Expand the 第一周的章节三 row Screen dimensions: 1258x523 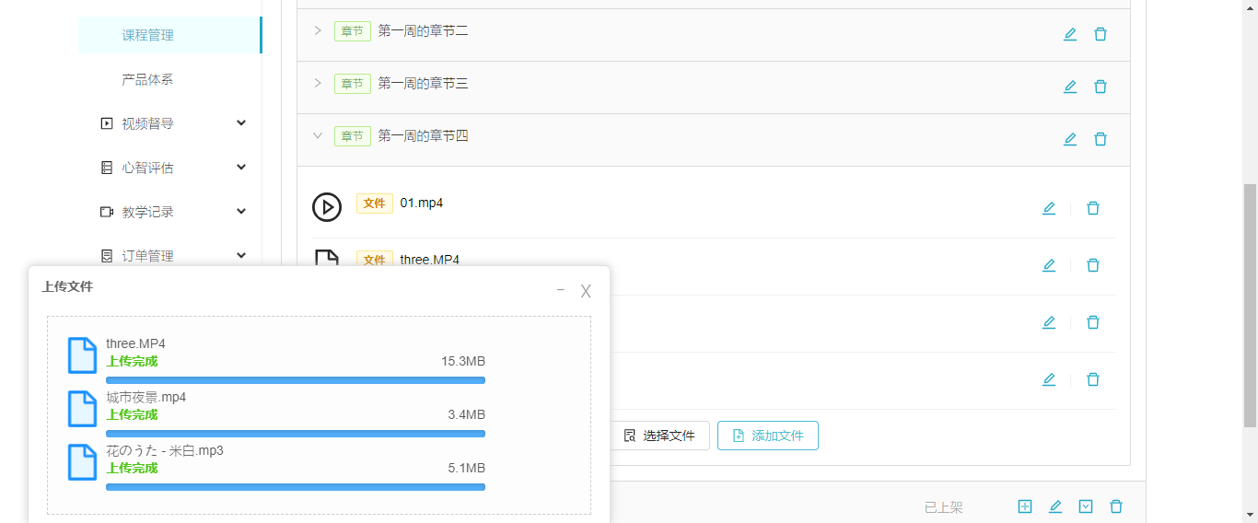318,83
